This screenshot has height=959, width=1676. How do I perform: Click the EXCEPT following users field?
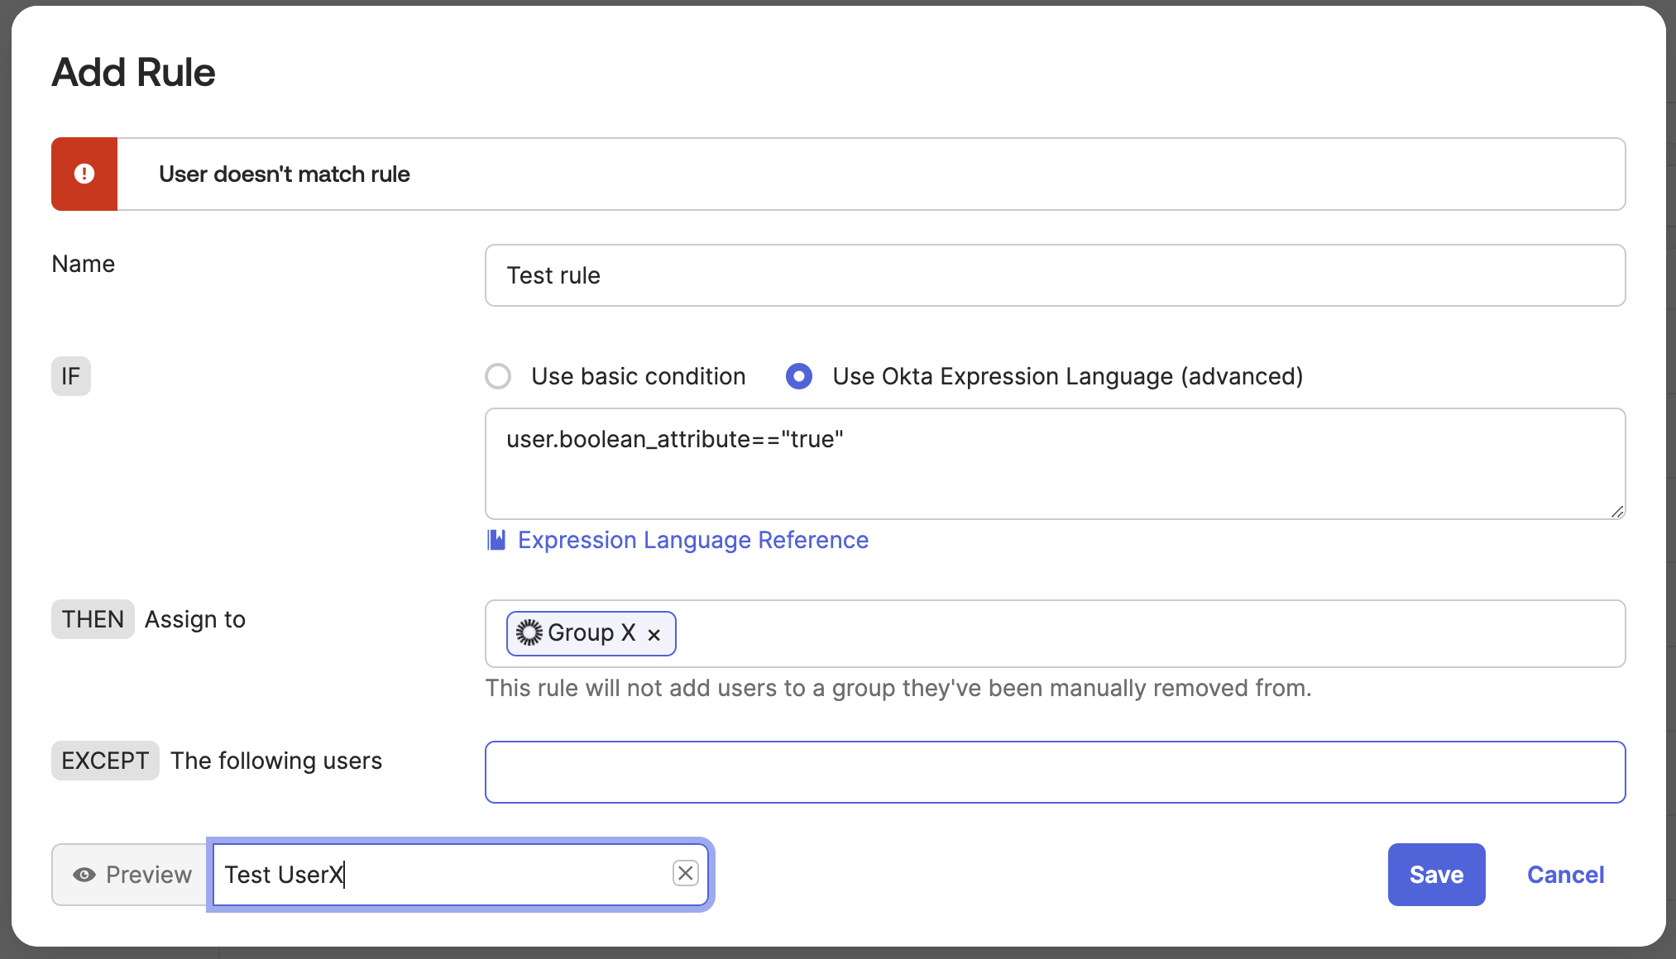(x=1054, y=771)
